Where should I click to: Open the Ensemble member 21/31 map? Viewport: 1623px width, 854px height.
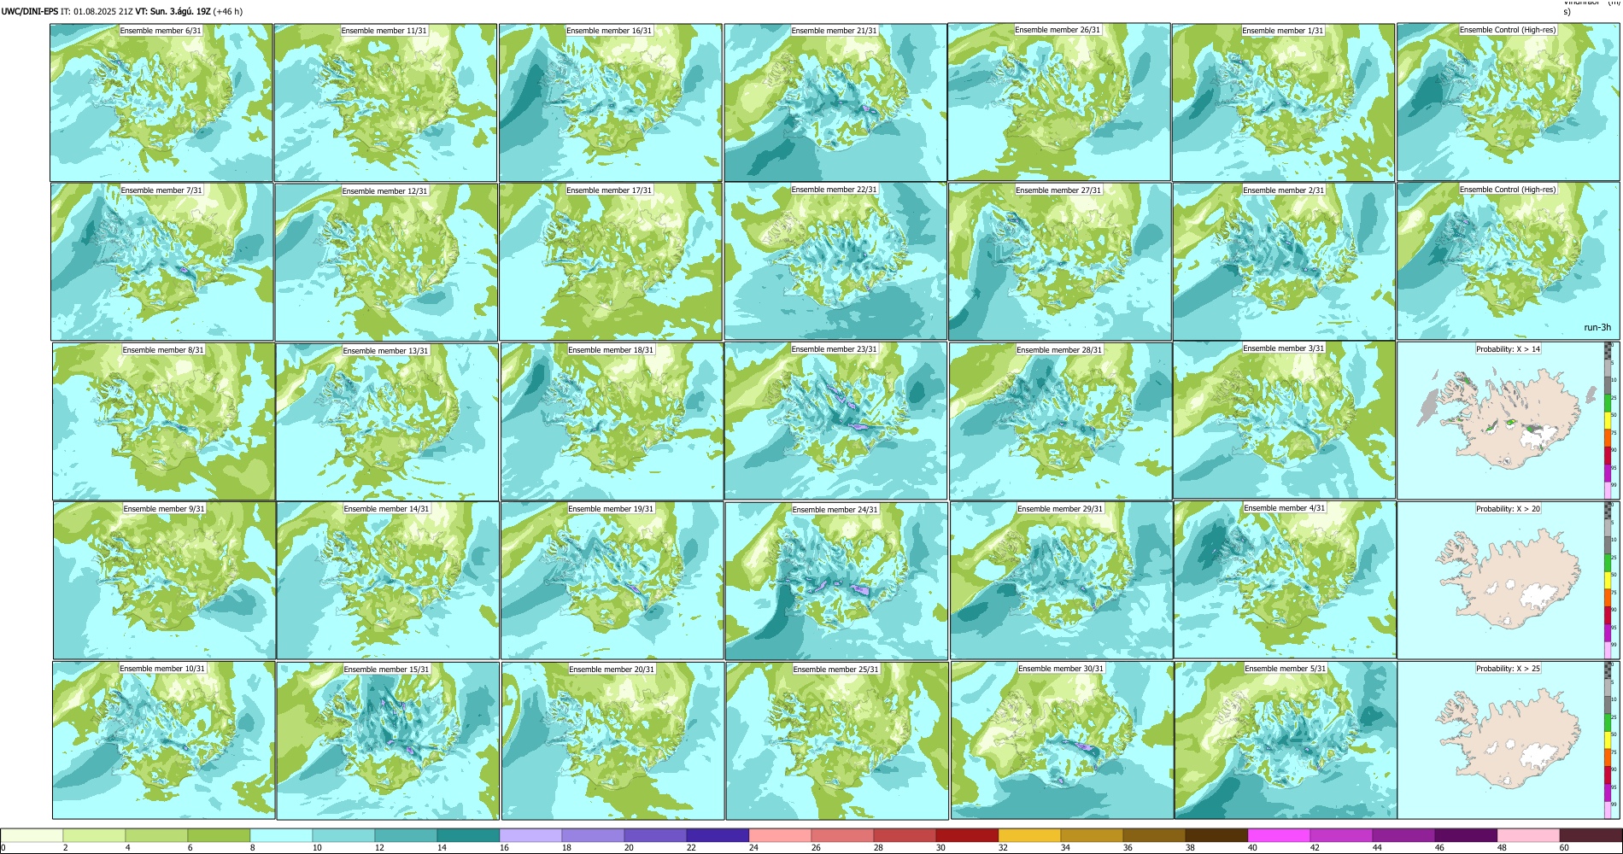[835, 102]
